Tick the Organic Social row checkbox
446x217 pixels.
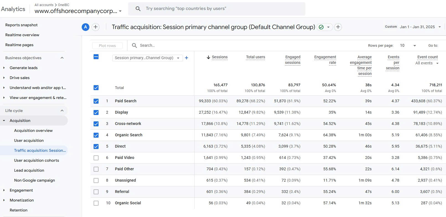pyautogui.click(x=96, y=203)
